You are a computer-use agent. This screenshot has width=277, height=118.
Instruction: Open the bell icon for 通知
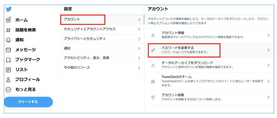(x=8, y=40)
